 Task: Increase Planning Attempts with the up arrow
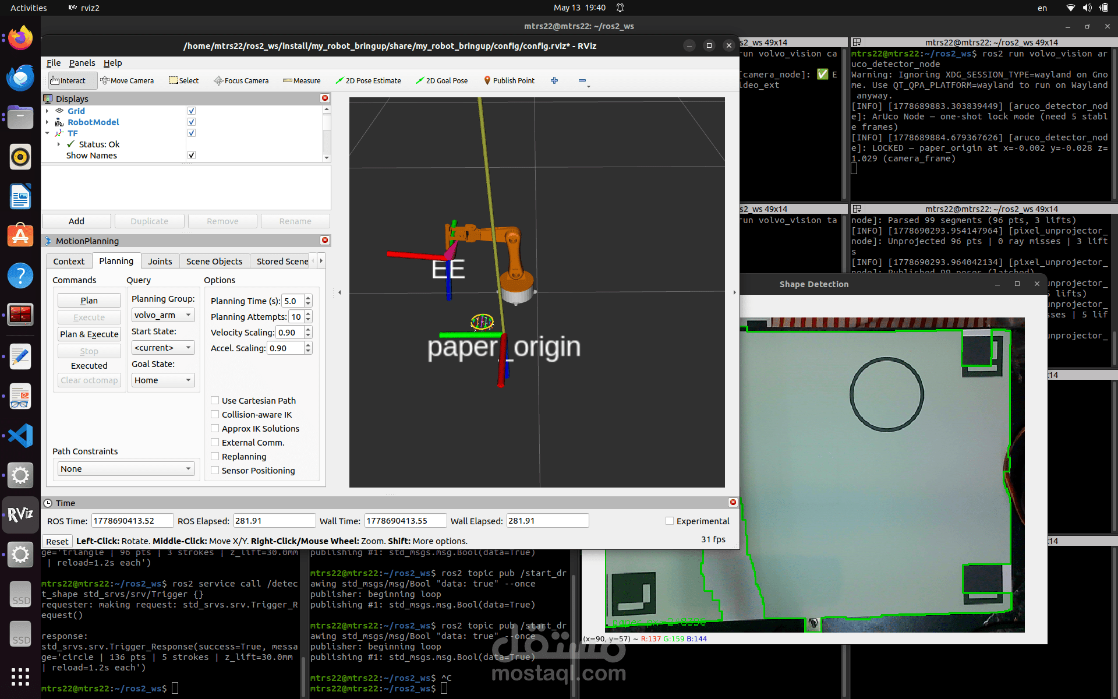tap(309, 313)
